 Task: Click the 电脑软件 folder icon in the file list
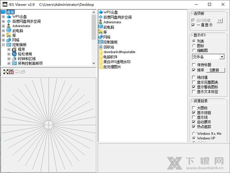[x=100, y=57]
